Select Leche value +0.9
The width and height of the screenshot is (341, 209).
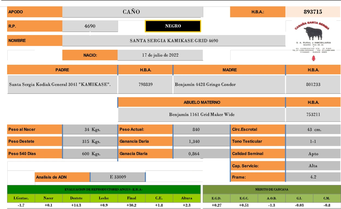104,205
